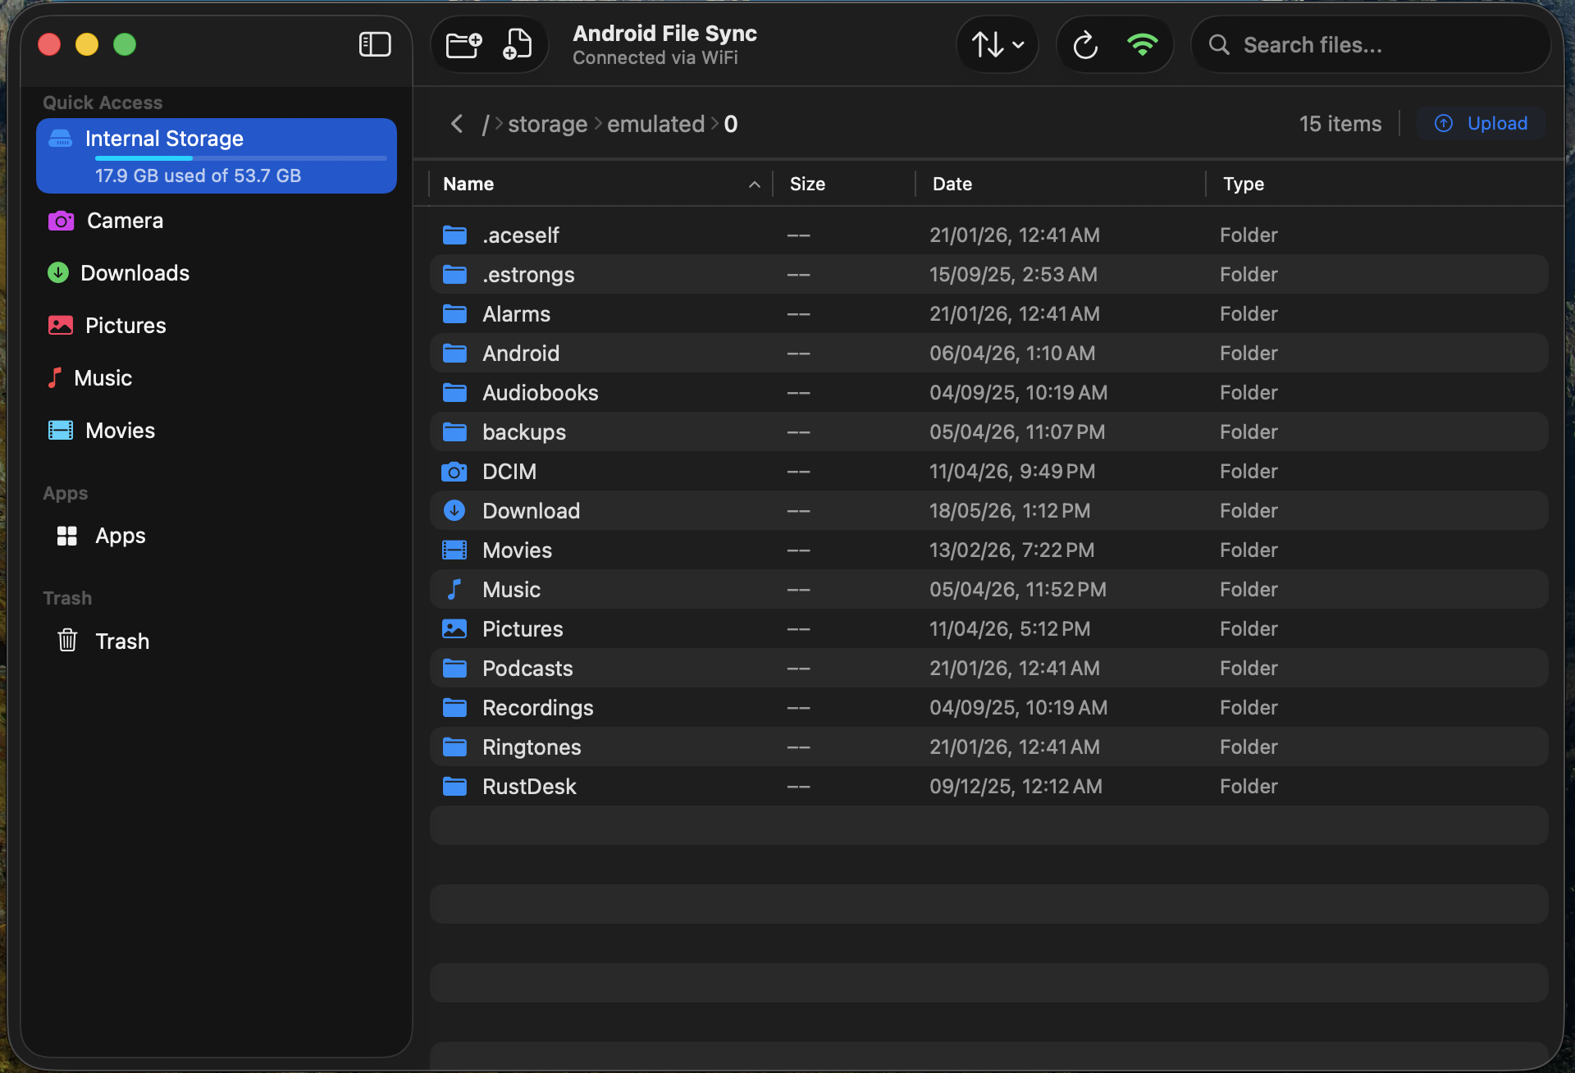Refresh the file list
Viewport: 1575px width, 1073px height.
[x=1085, y=44]
